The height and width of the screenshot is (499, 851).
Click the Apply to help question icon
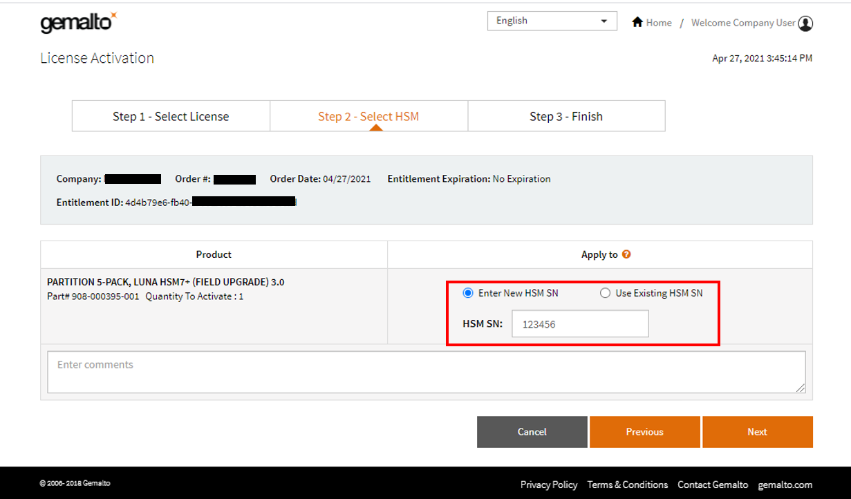click(626, 254)
